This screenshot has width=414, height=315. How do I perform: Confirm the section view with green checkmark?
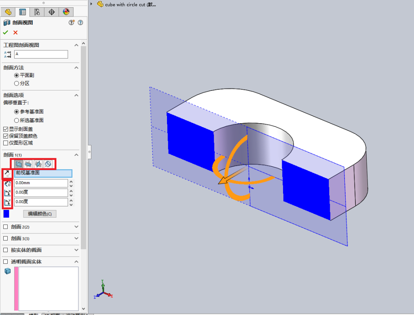[x=6, y=32]
